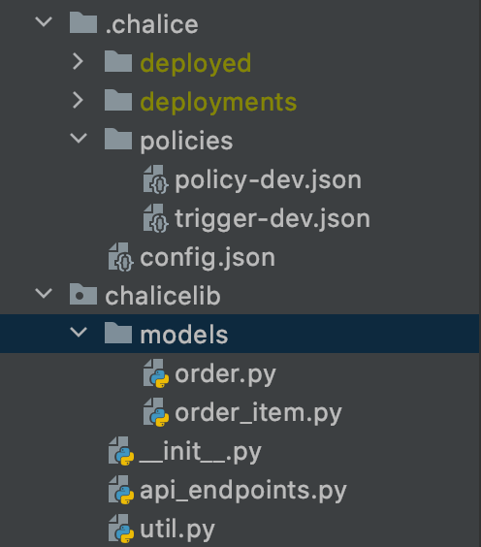
Task: Click the .chalice folder icon
Action: (x=83, y=22)
